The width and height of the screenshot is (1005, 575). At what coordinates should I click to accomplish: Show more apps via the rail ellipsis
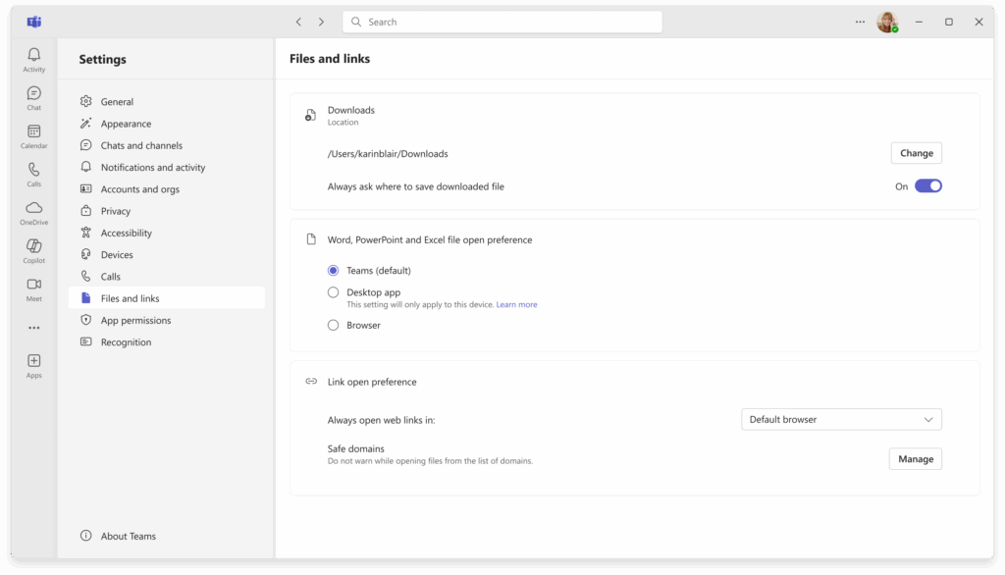[34, 328]
